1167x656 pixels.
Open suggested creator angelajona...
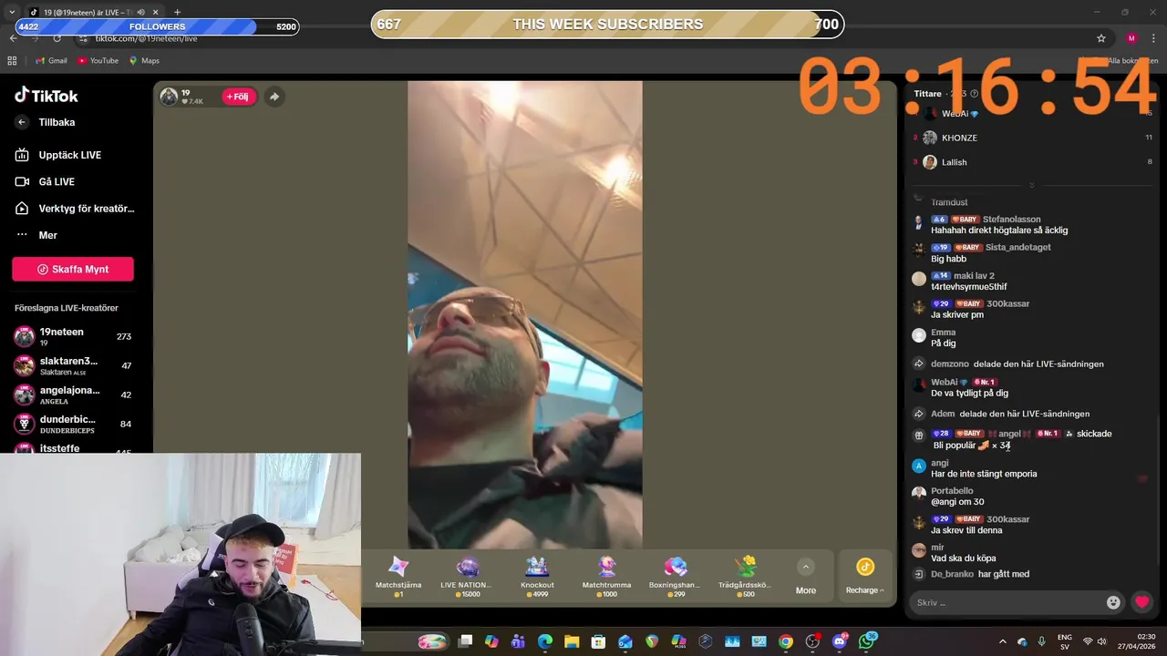(73, 395)
